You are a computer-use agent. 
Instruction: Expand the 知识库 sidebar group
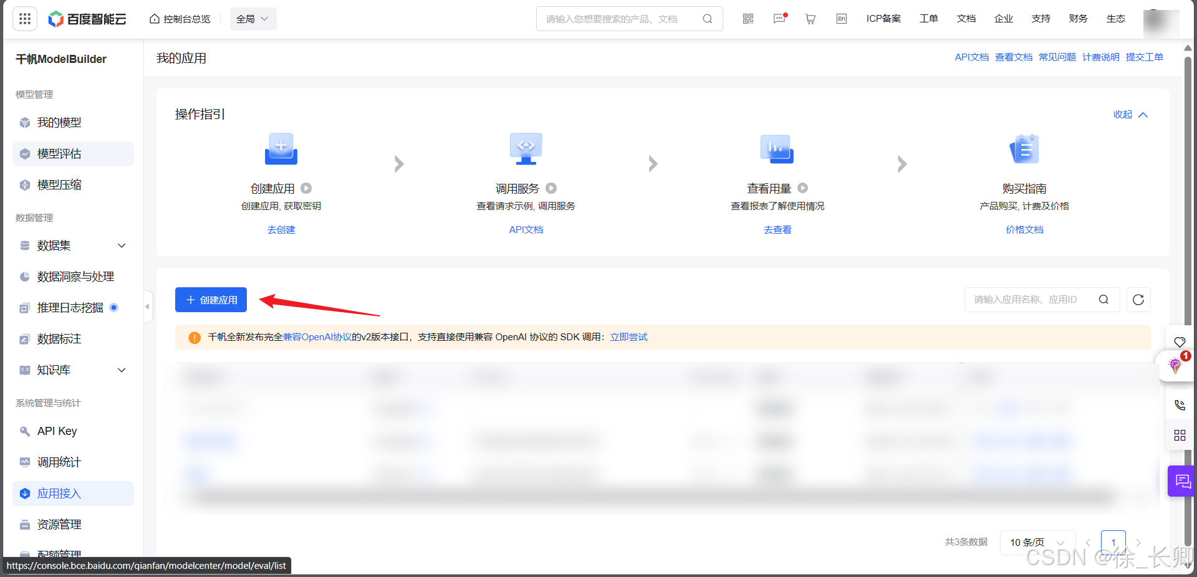click(x=73, y=370)
